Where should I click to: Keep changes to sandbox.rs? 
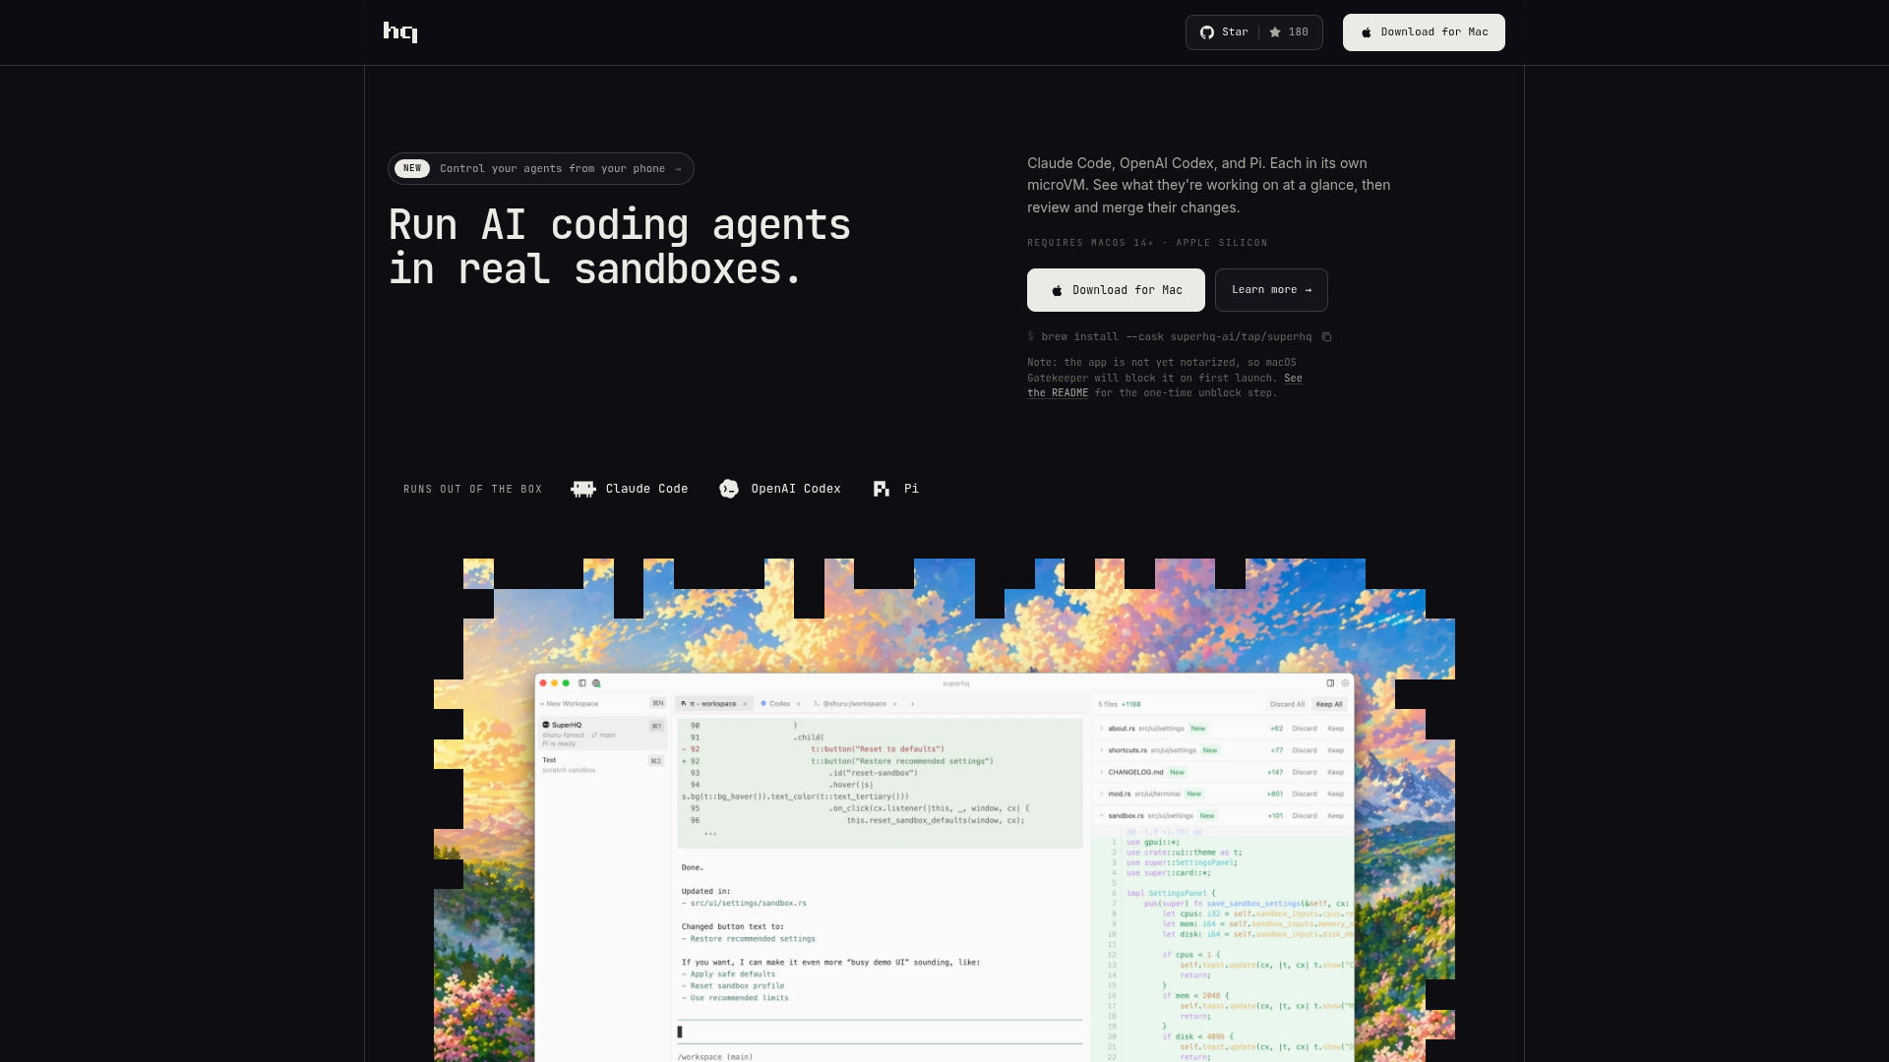click(1335, 815)
